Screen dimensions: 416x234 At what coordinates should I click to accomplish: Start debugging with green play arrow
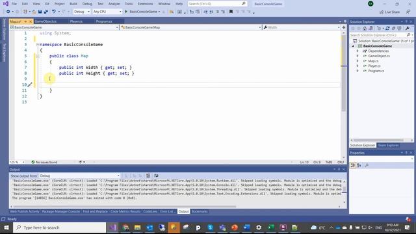126,12
